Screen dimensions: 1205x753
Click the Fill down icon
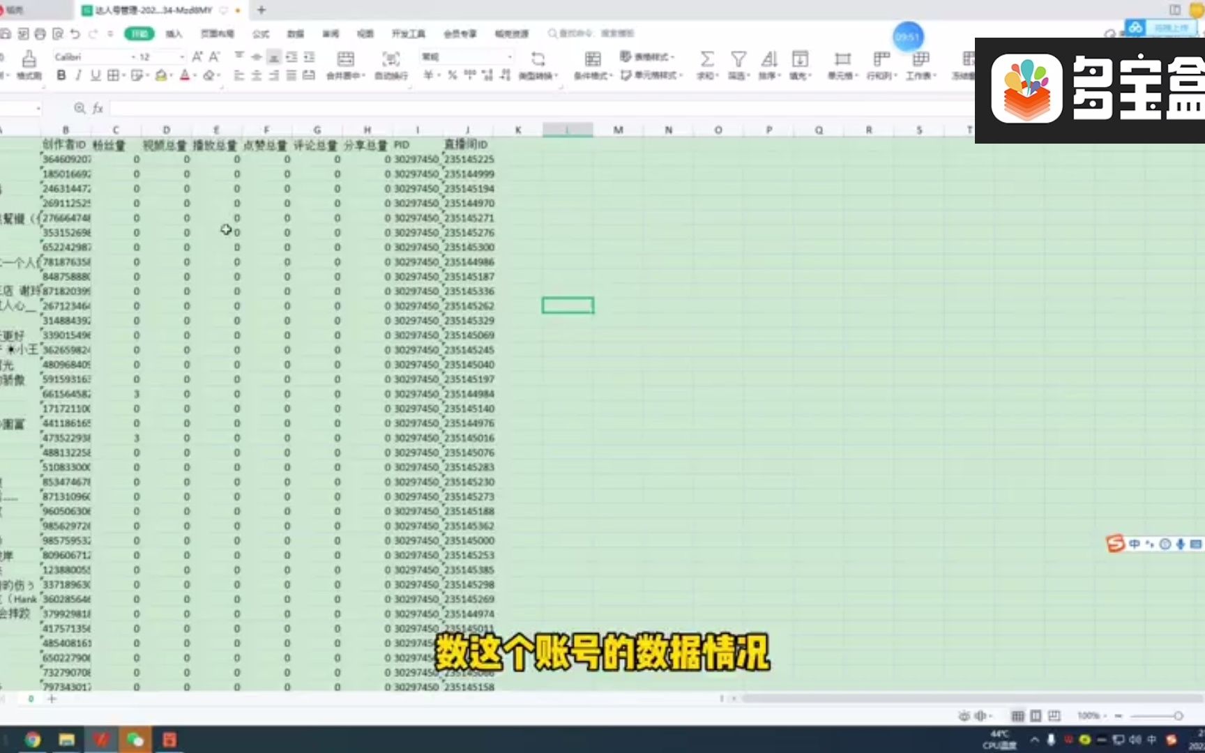tap(801, 59)
